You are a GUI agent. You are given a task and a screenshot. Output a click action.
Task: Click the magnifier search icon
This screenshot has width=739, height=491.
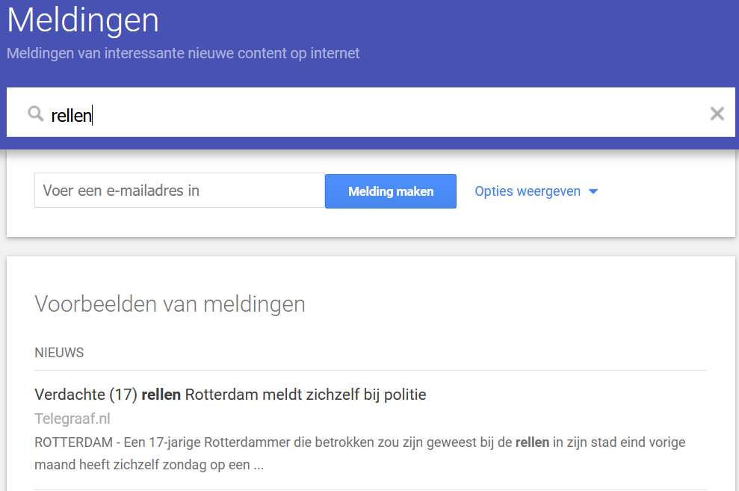point(35,114)
